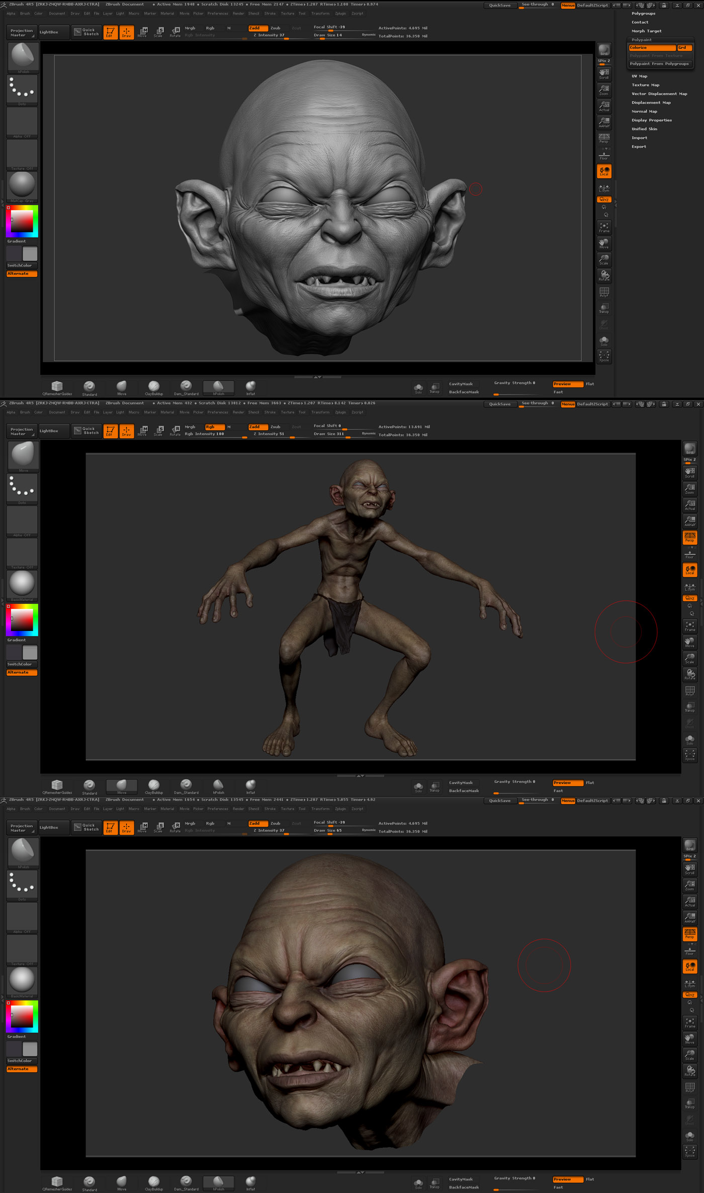This screenshot has width=704, height=1193.
Task: Choose the Inflat brush in the colored-head window
Action: (250, 1182)
